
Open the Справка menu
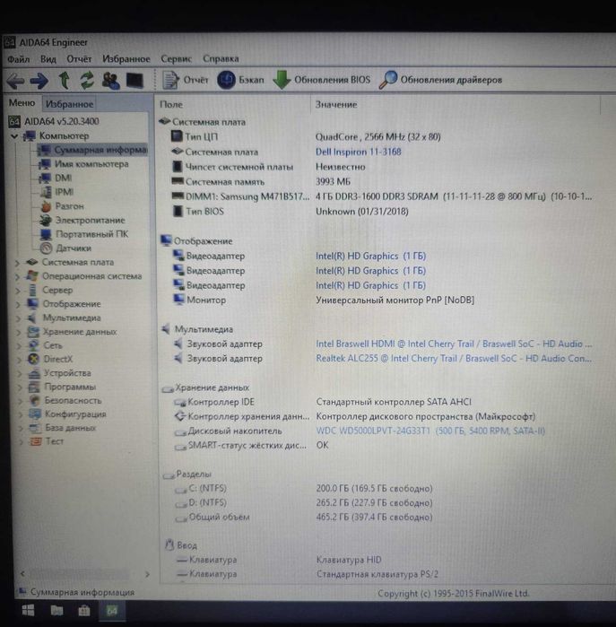click(221, 58)
